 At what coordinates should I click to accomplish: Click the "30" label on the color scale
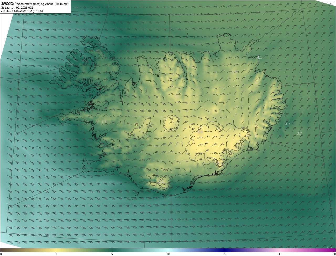[x=280, y=254]
